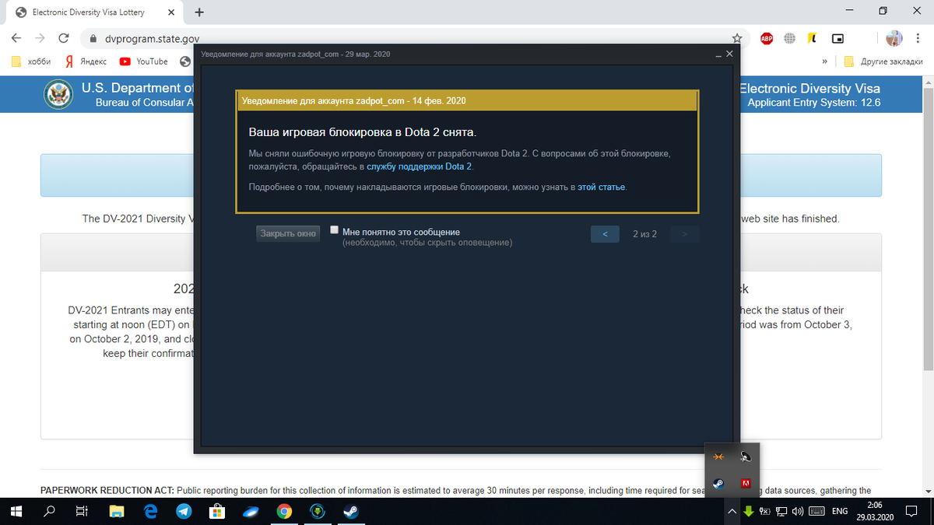Open the volume control in system tray

[797, 511]
